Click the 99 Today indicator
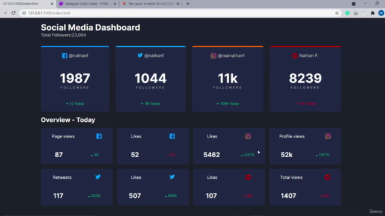 pos(150,104)
